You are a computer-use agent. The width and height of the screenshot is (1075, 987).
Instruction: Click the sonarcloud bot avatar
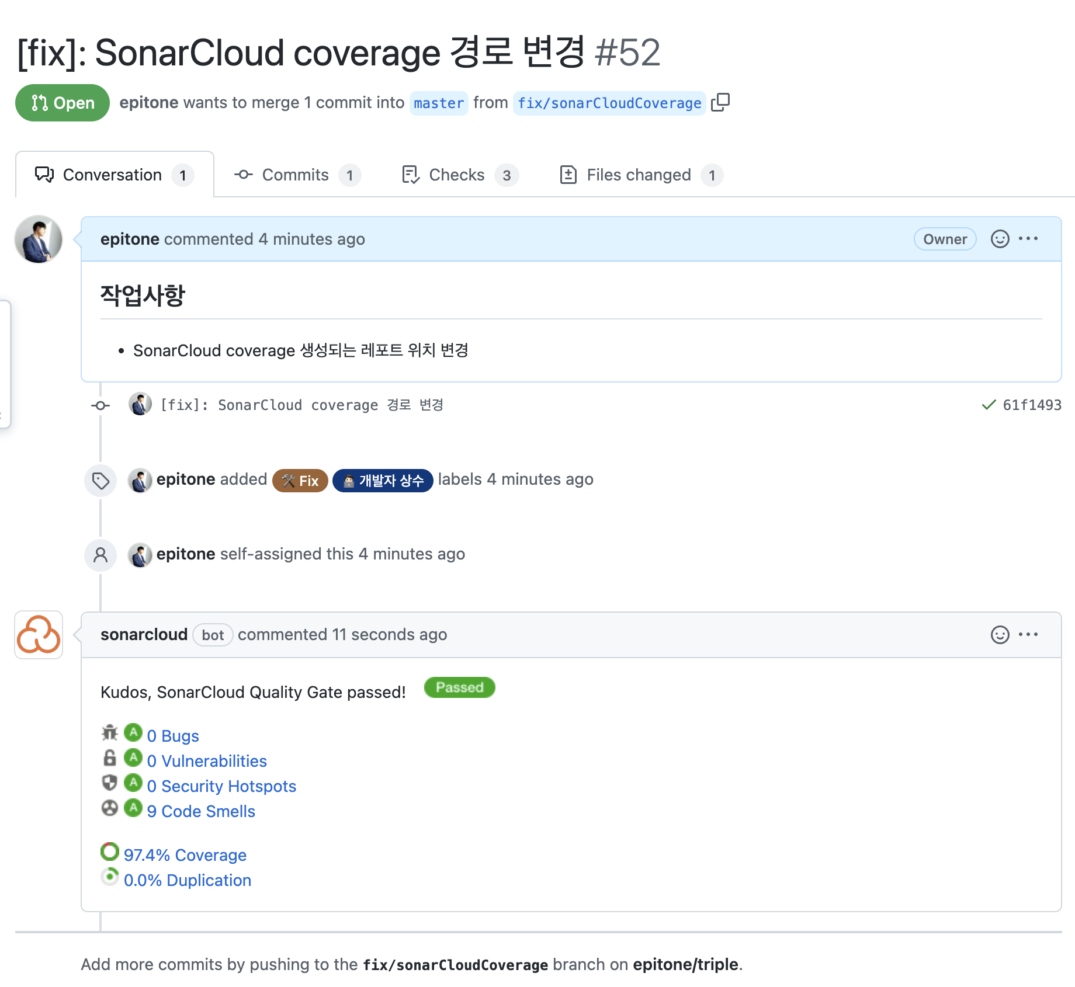pyautogui.click(x=39, y=635)
